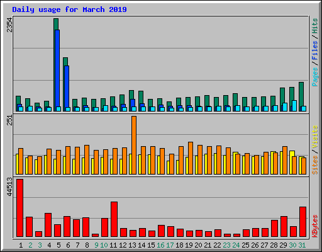Click the red KBytes bar for day 8
This screenshot has width=322, height=252.
tap(86, 227)
